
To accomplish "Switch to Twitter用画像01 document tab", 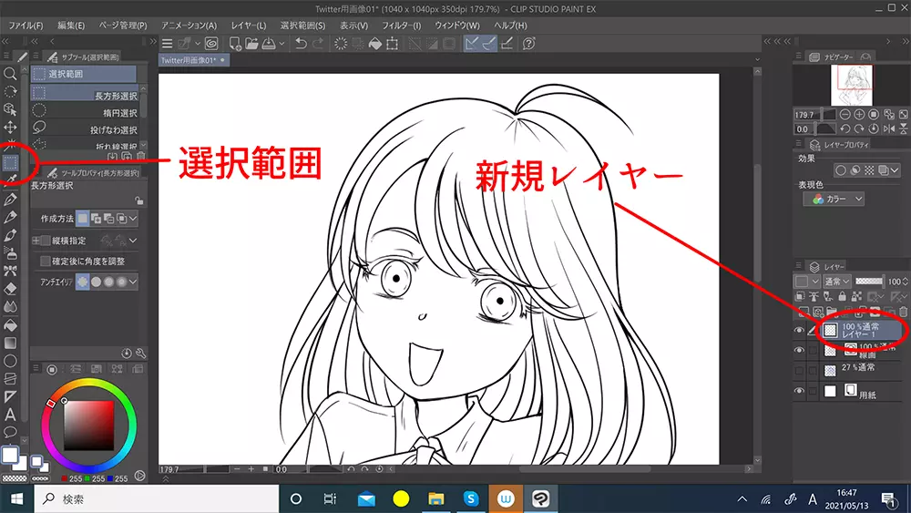I will 193,60.
